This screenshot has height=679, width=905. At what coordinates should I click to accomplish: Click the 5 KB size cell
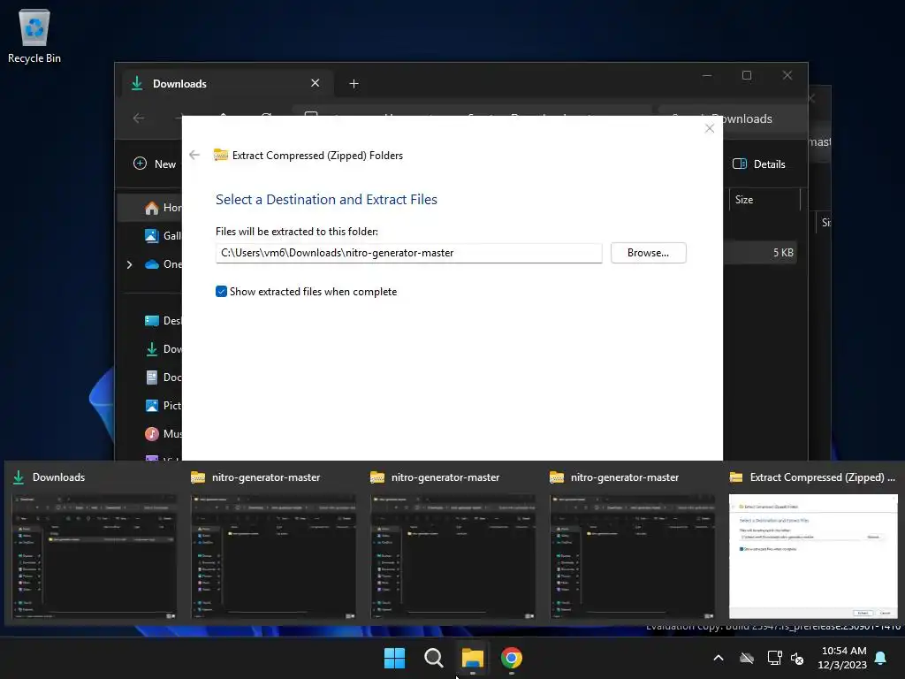coord(783,253)
